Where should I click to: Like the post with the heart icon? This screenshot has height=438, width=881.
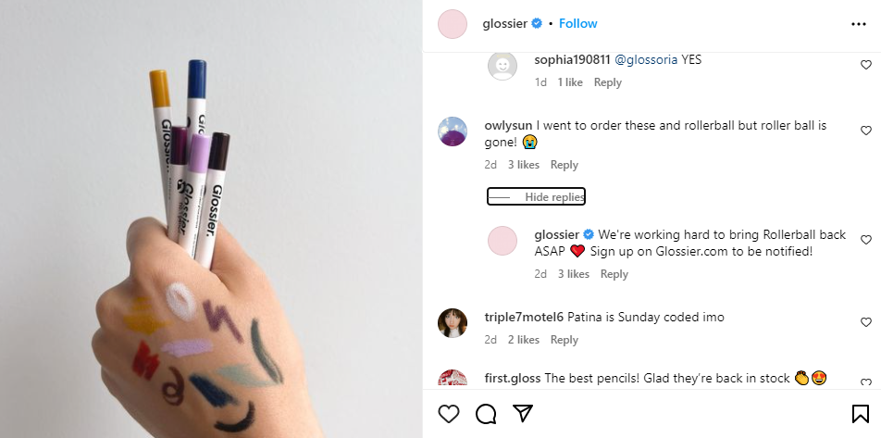tap(449, 413)
